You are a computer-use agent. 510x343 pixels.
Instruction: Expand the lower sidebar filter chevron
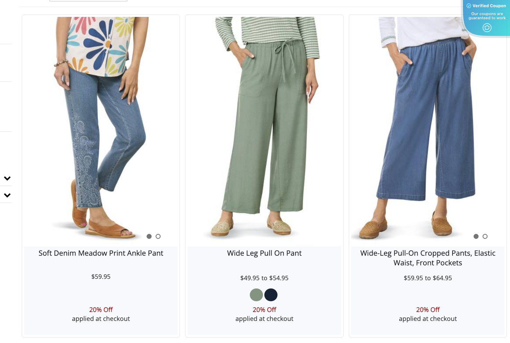(x=7, y=195)
